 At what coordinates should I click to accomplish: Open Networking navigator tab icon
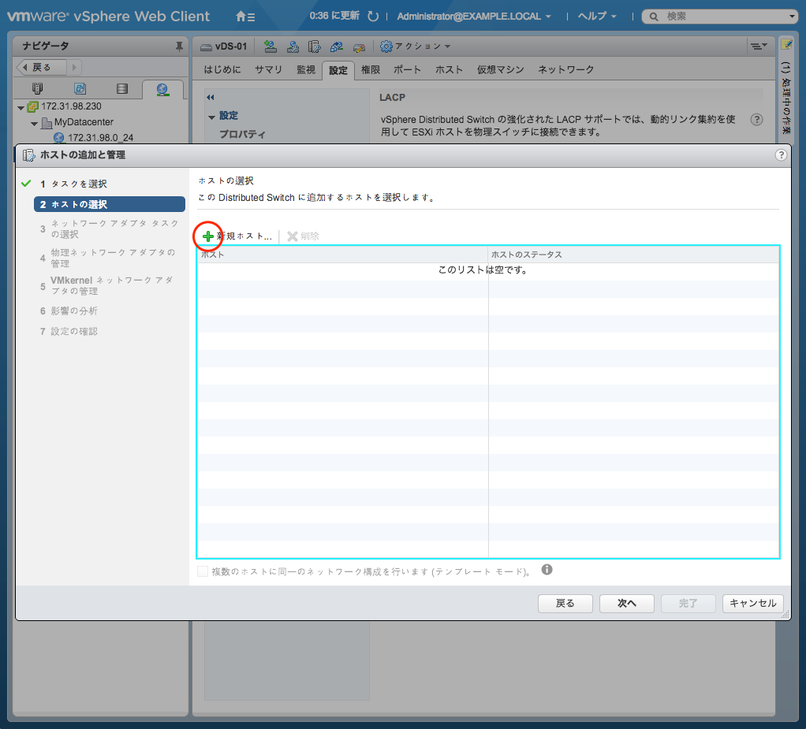point(162,89)
